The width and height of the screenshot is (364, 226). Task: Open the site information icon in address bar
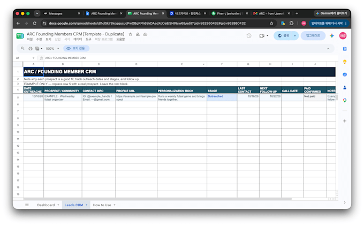(x=44, y=23)
